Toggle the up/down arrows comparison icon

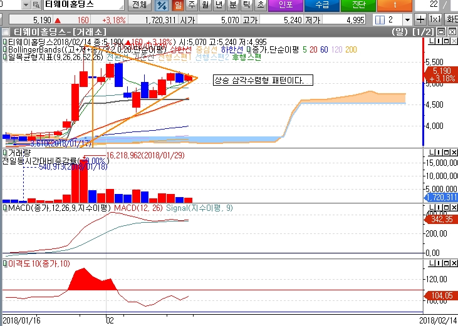pos(162,5)
